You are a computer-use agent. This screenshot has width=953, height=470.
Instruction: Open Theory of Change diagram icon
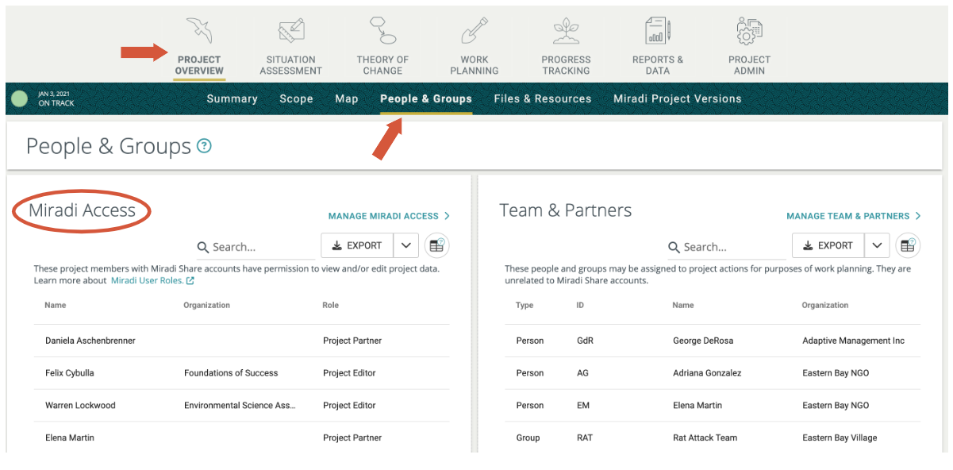point(382,32)
